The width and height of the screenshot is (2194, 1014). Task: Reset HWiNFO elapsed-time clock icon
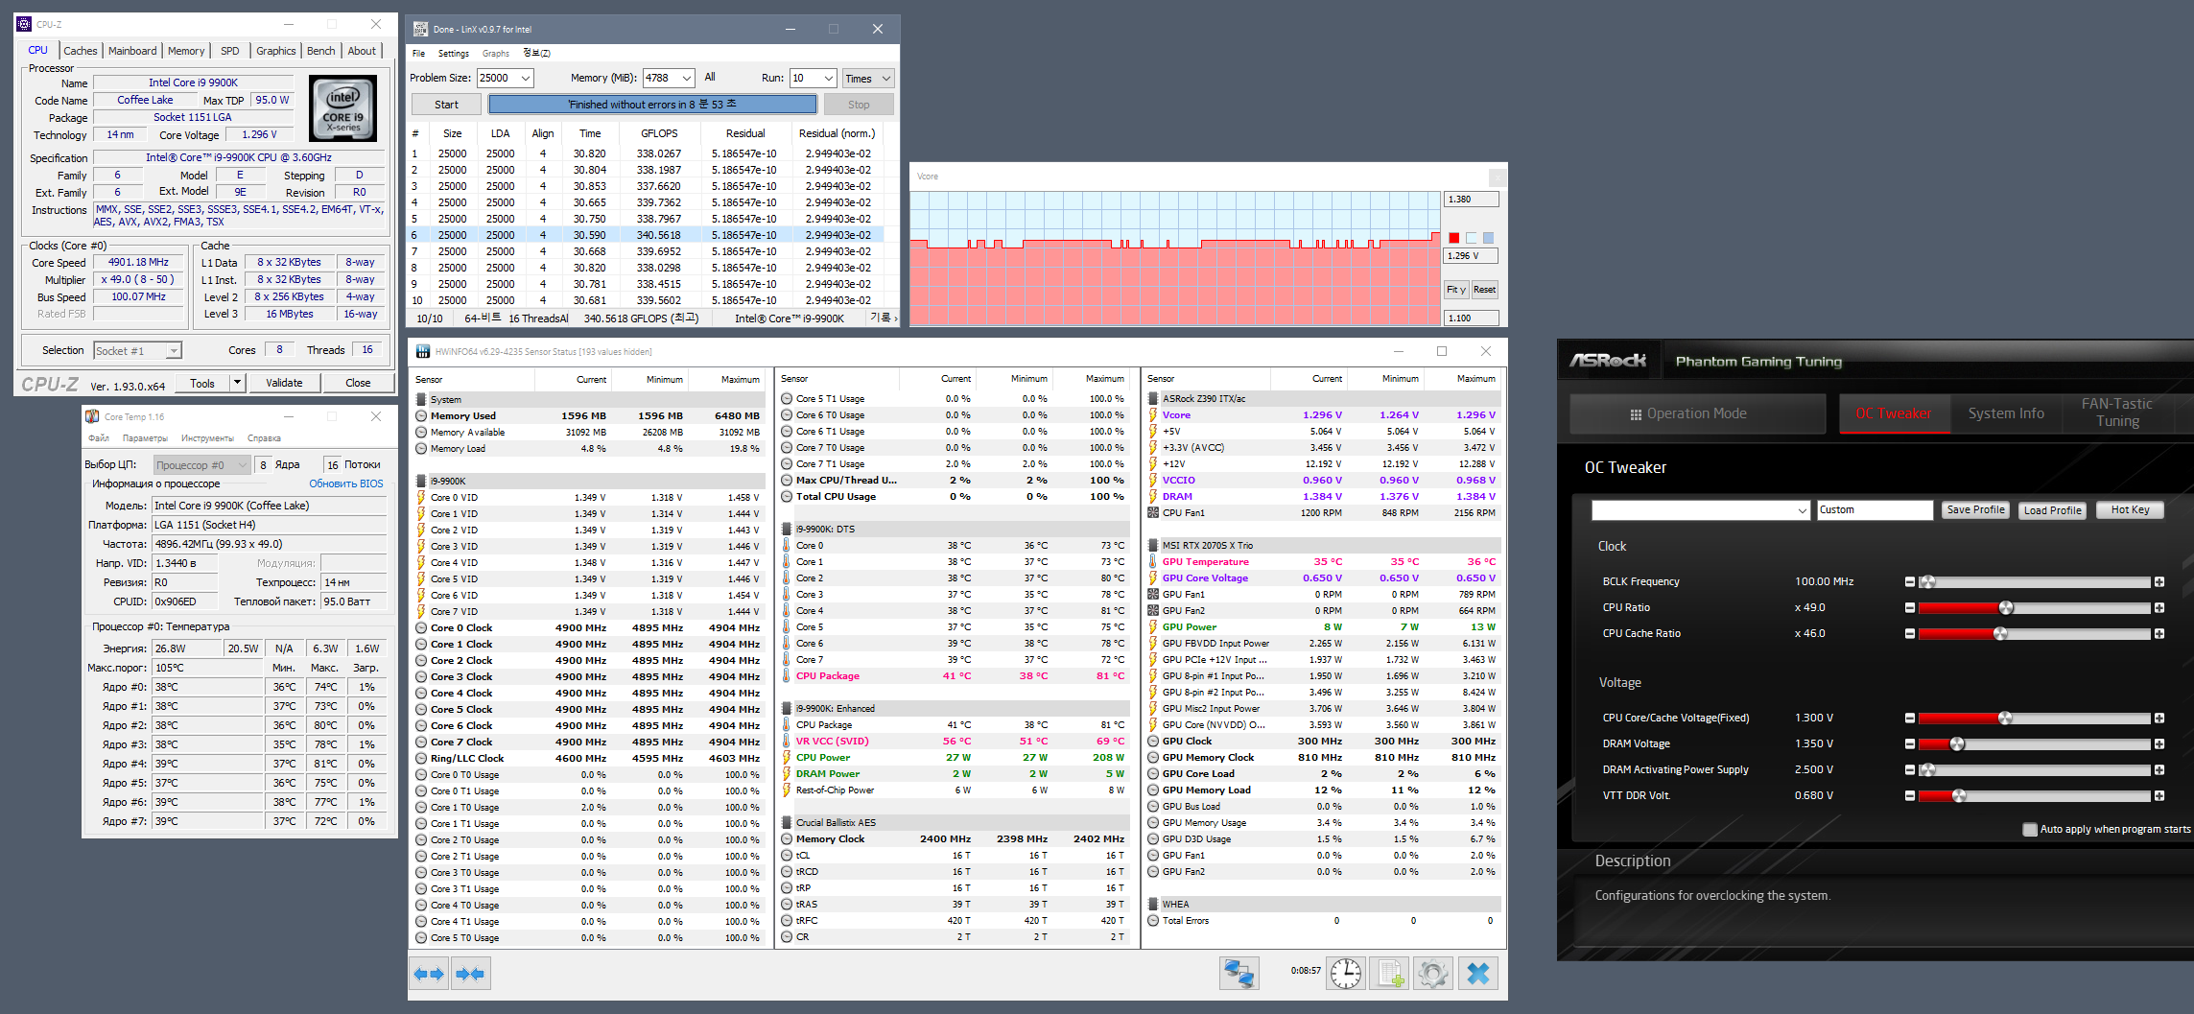pos(1345,974)
